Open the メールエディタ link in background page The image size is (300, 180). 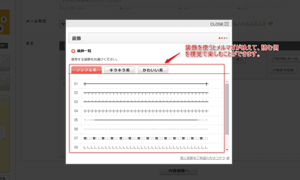(x=249, y=23)
